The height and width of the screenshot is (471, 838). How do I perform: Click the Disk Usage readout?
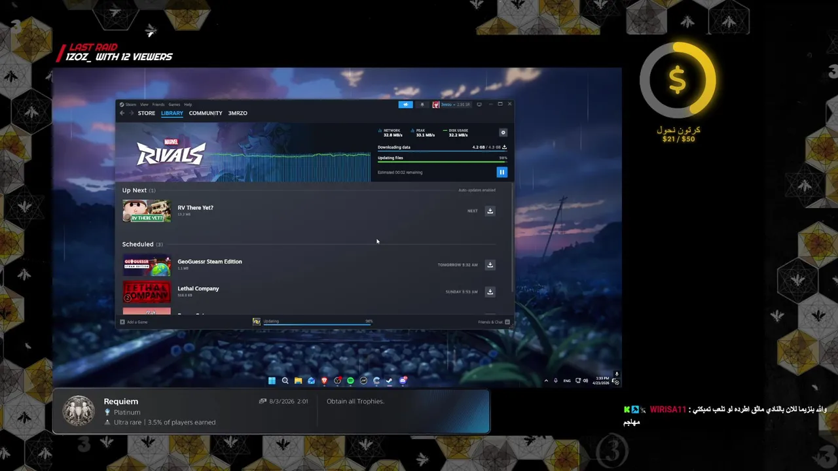coord(456,133)
